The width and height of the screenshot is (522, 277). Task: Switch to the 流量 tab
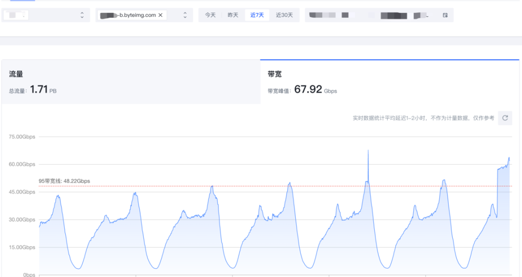pos(131,82)
